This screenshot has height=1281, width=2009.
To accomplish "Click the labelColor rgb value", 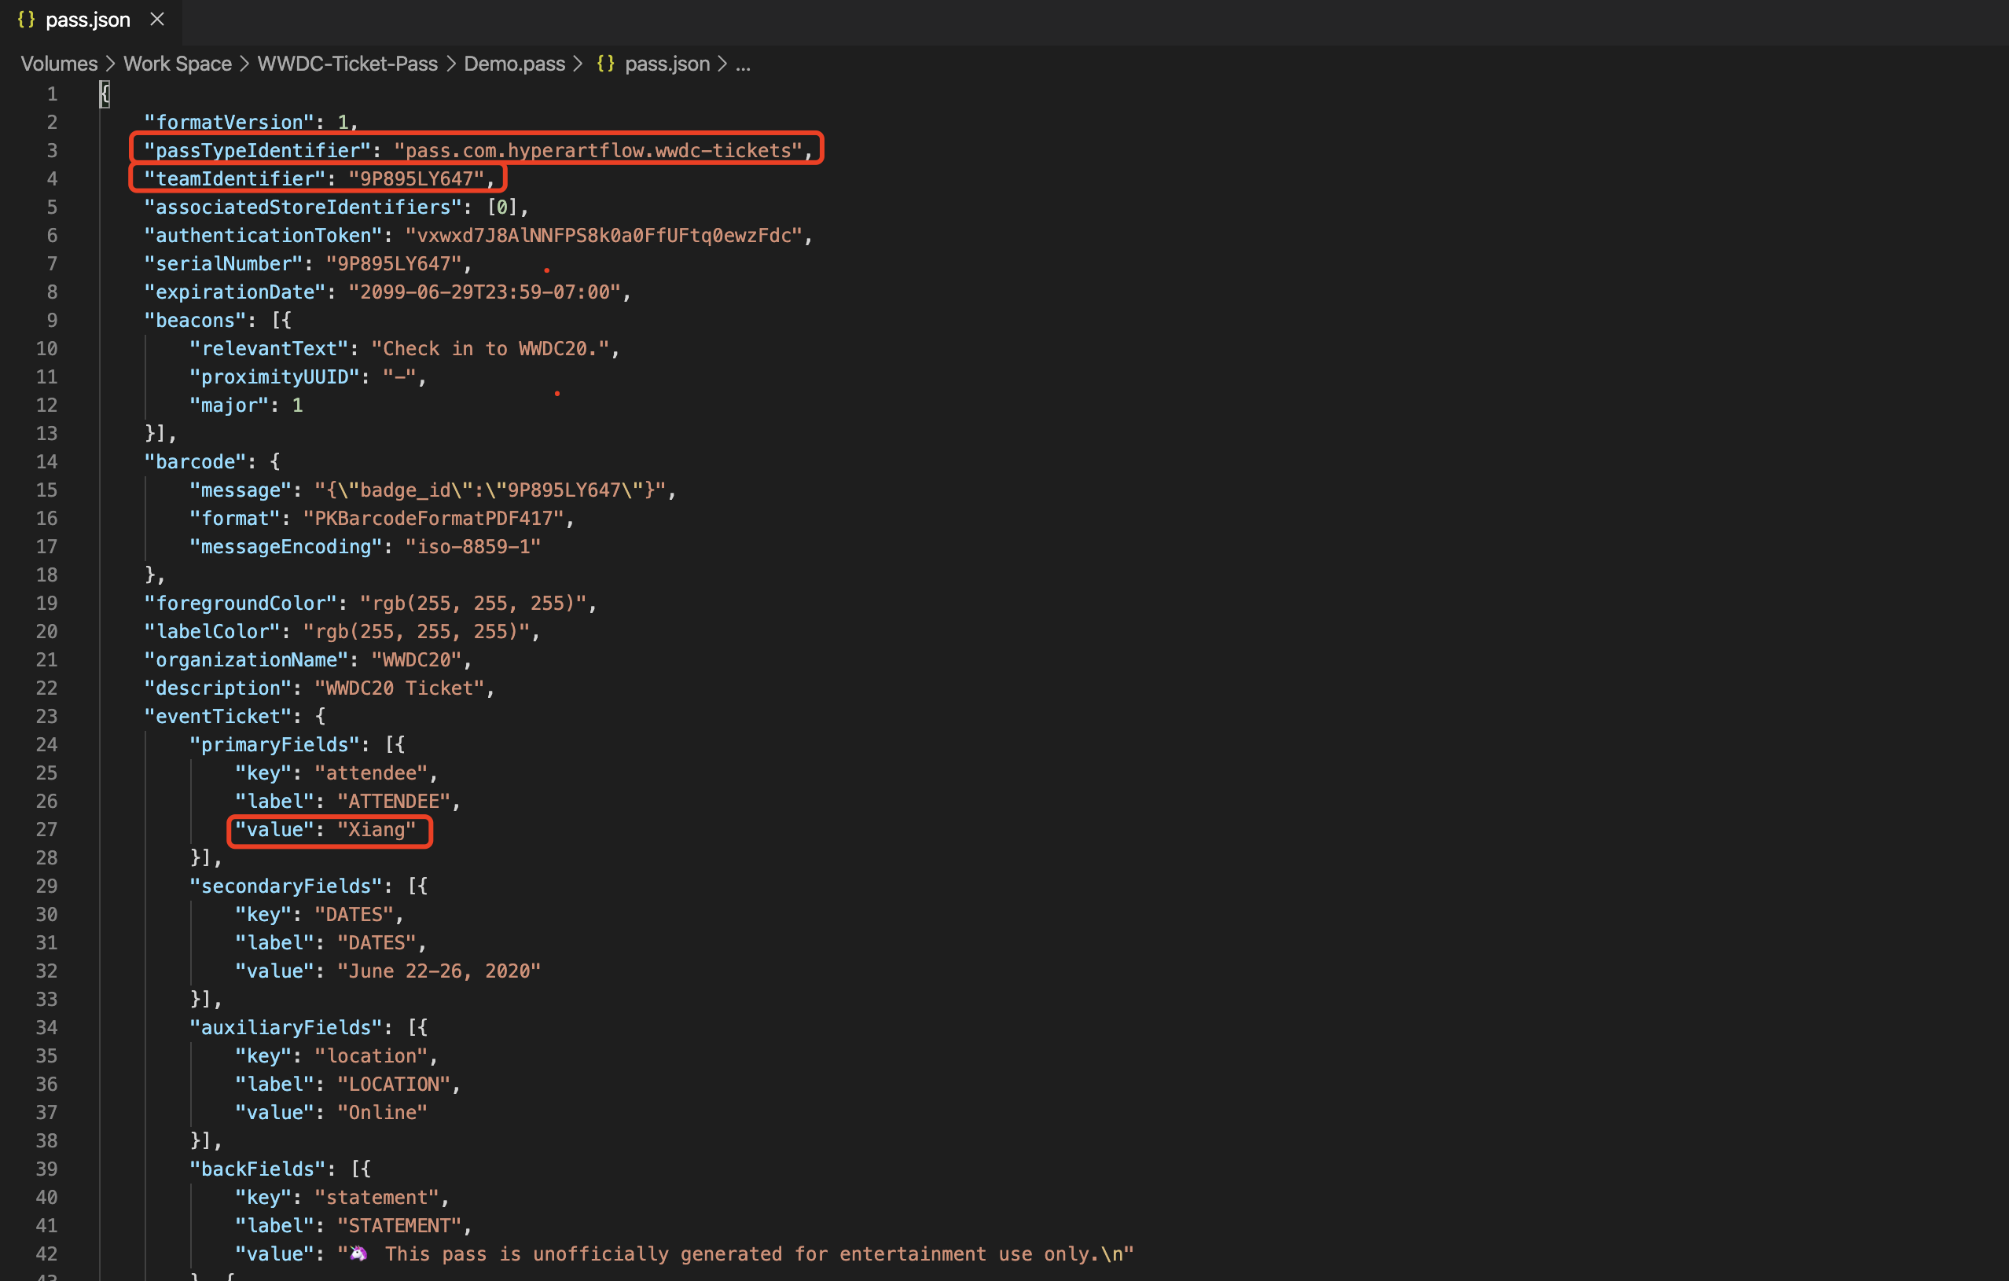I will click(417, 631).
